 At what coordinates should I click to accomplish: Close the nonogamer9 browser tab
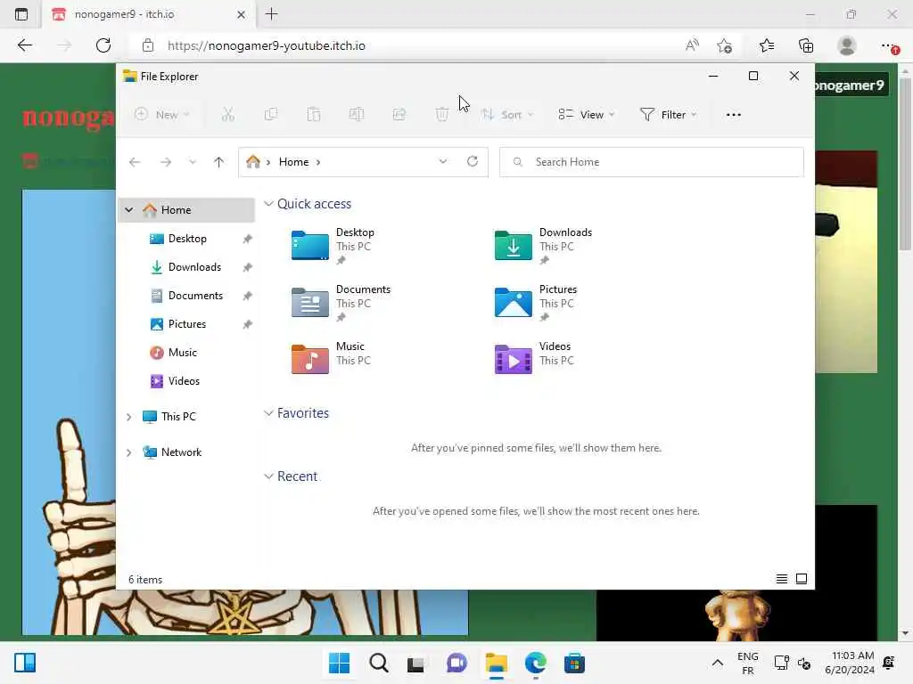click(x=241, y=14)
